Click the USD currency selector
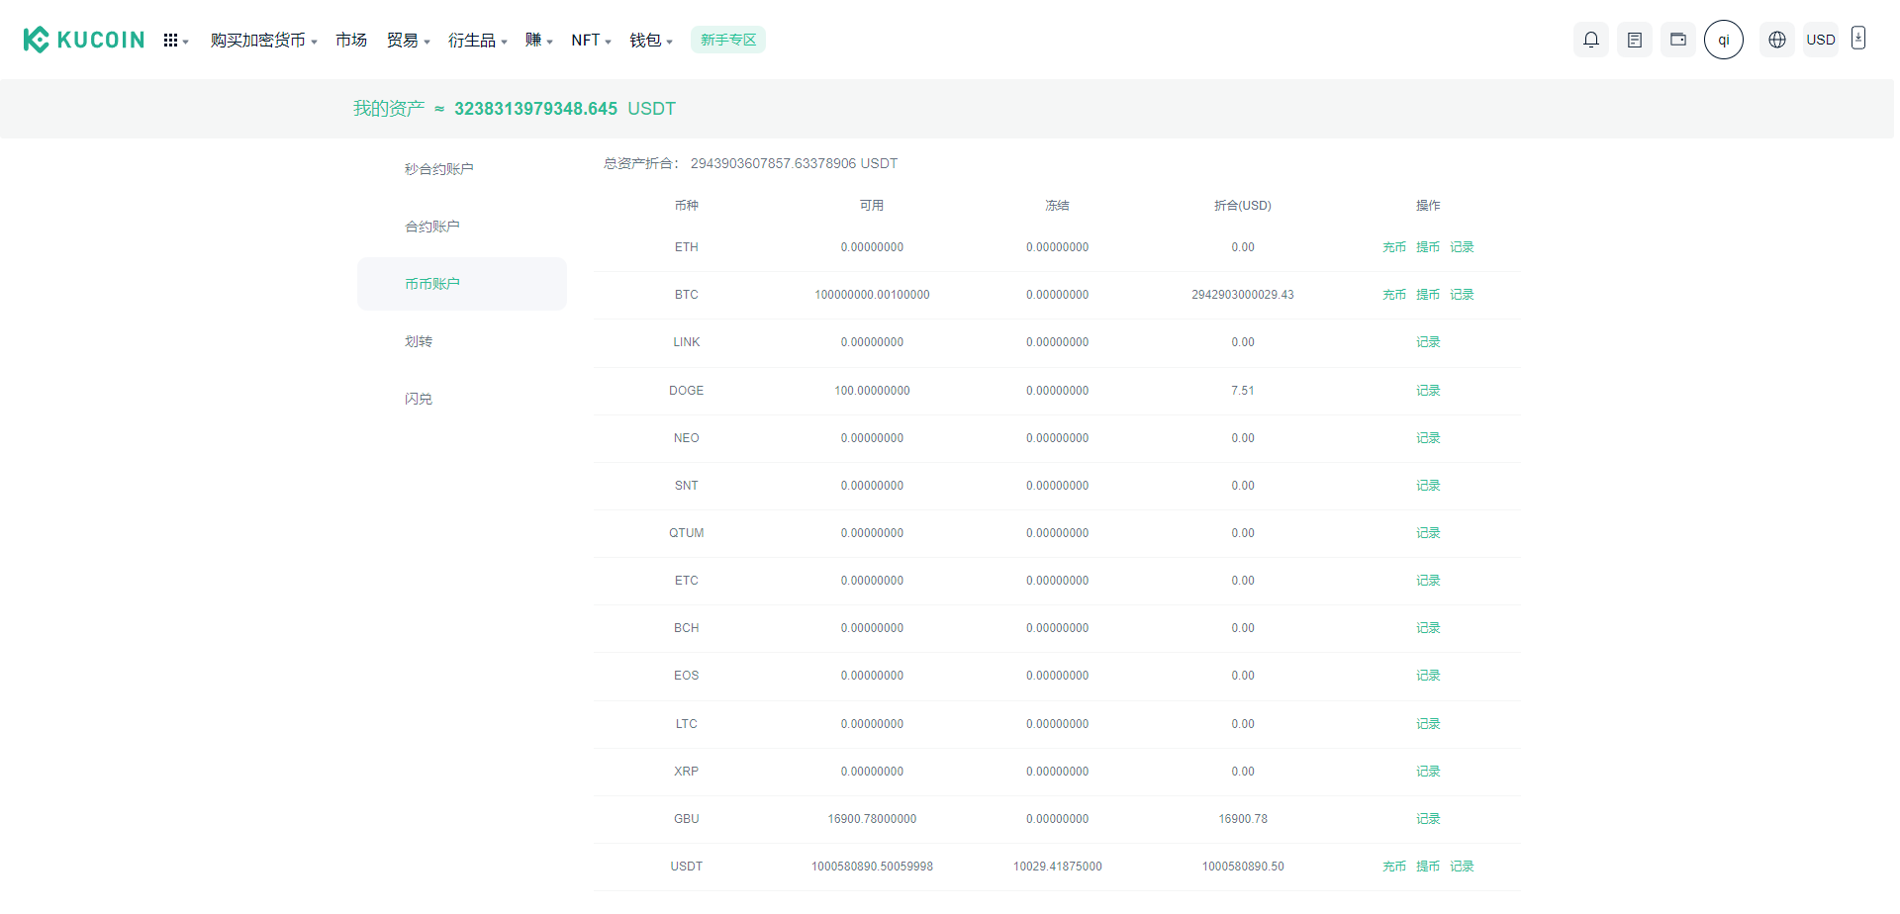 tap(1820, 40)
